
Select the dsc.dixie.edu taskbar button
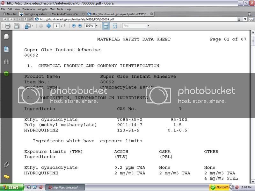tap(65, 187)
